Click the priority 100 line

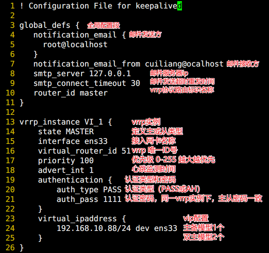point(66,161)
